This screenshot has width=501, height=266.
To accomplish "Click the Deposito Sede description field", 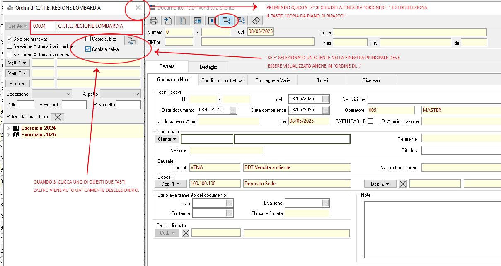I will (297, 184).
